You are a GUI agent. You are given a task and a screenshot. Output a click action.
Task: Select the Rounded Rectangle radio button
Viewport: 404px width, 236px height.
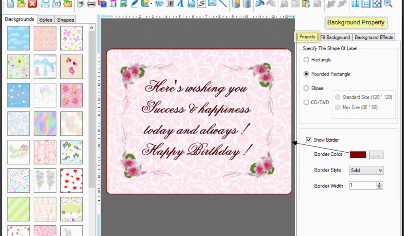306,74
